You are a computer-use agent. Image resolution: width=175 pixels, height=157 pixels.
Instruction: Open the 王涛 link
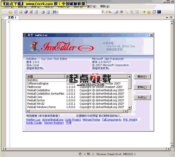pyautogui.click(x=68, y=123)
